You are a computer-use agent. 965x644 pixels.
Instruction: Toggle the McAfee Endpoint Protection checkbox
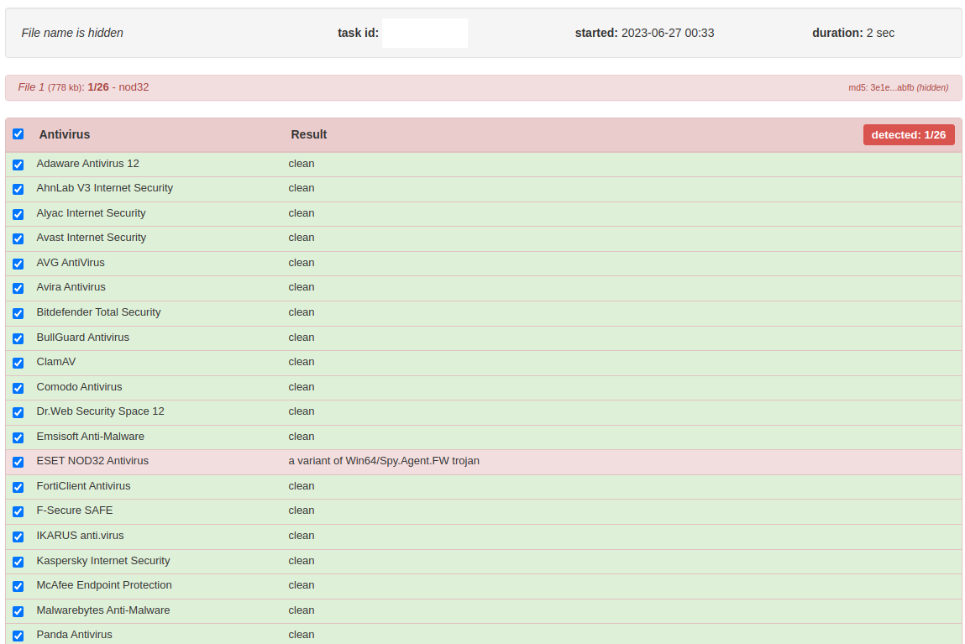click(18, 586)
